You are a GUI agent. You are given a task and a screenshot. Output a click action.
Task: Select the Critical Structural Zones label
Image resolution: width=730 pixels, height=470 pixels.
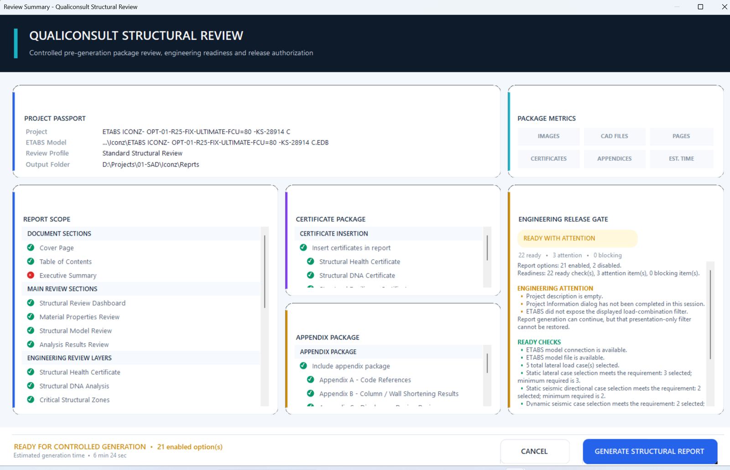[74, 400]
